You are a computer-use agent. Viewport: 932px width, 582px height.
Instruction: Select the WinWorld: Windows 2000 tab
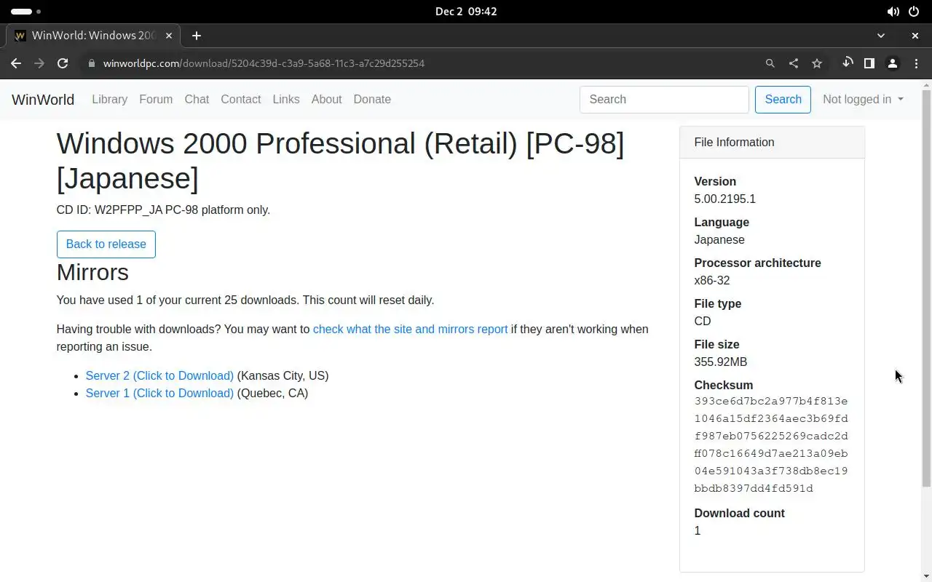pyautogui.click(x=93, y=36)
